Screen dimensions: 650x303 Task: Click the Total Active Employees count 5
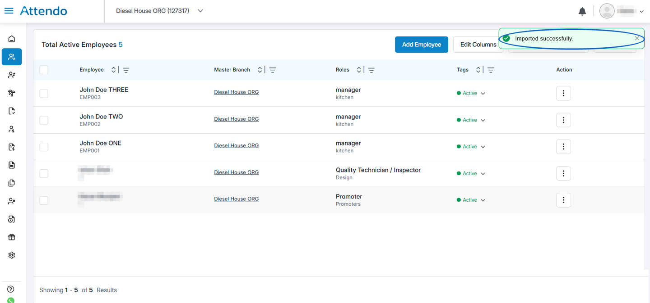(121, 45)
